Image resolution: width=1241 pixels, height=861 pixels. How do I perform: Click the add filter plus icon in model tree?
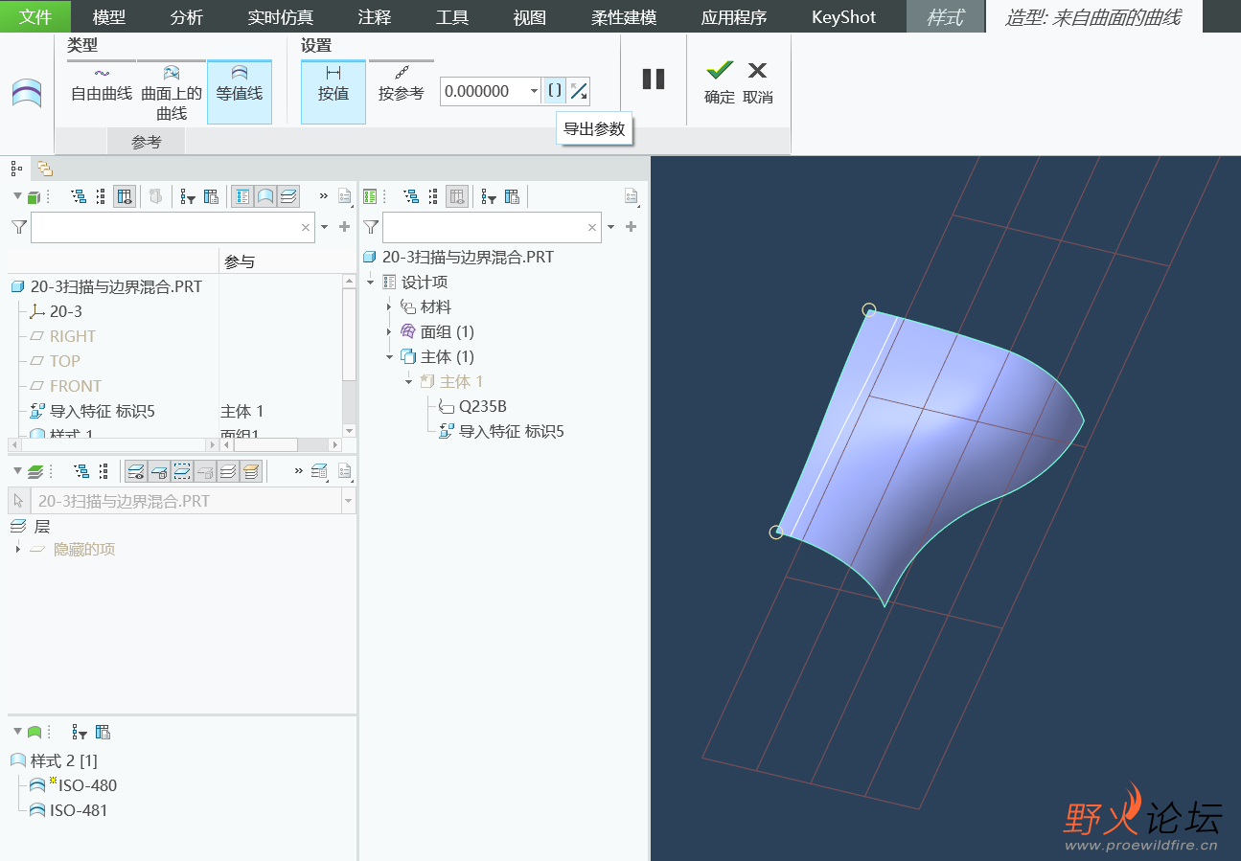coord(345,227)
